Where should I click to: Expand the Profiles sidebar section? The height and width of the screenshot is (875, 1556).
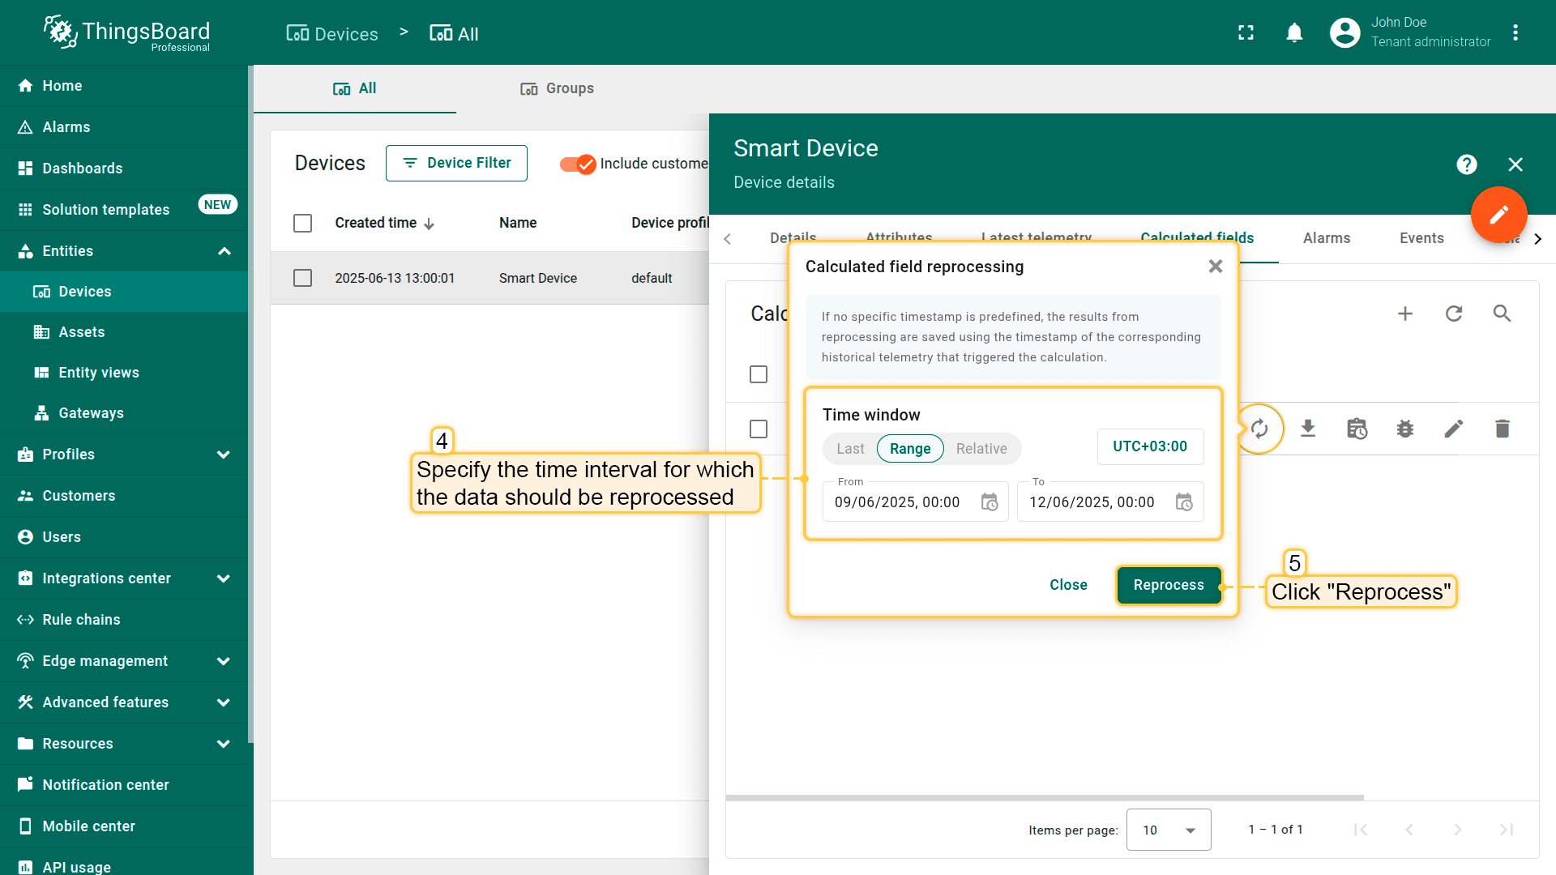[224, 455]
